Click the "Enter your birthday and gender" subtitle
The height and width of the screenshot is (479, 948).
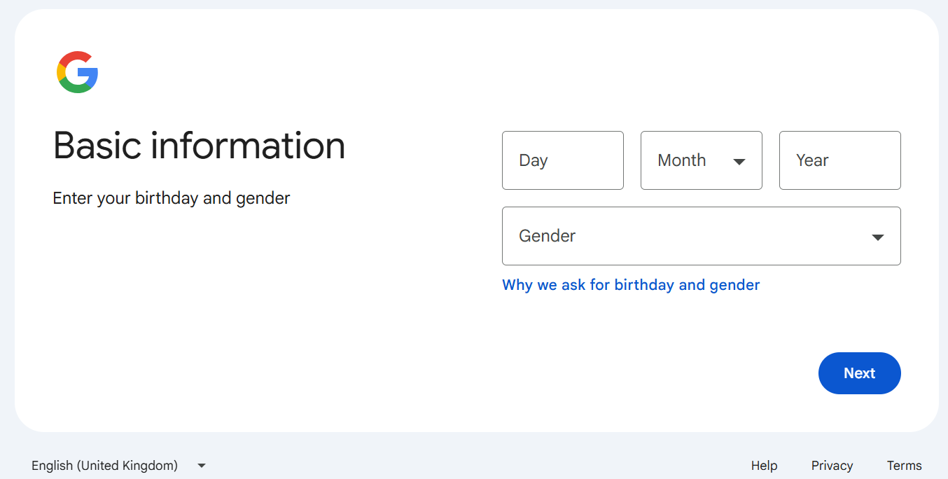point(171,198)
